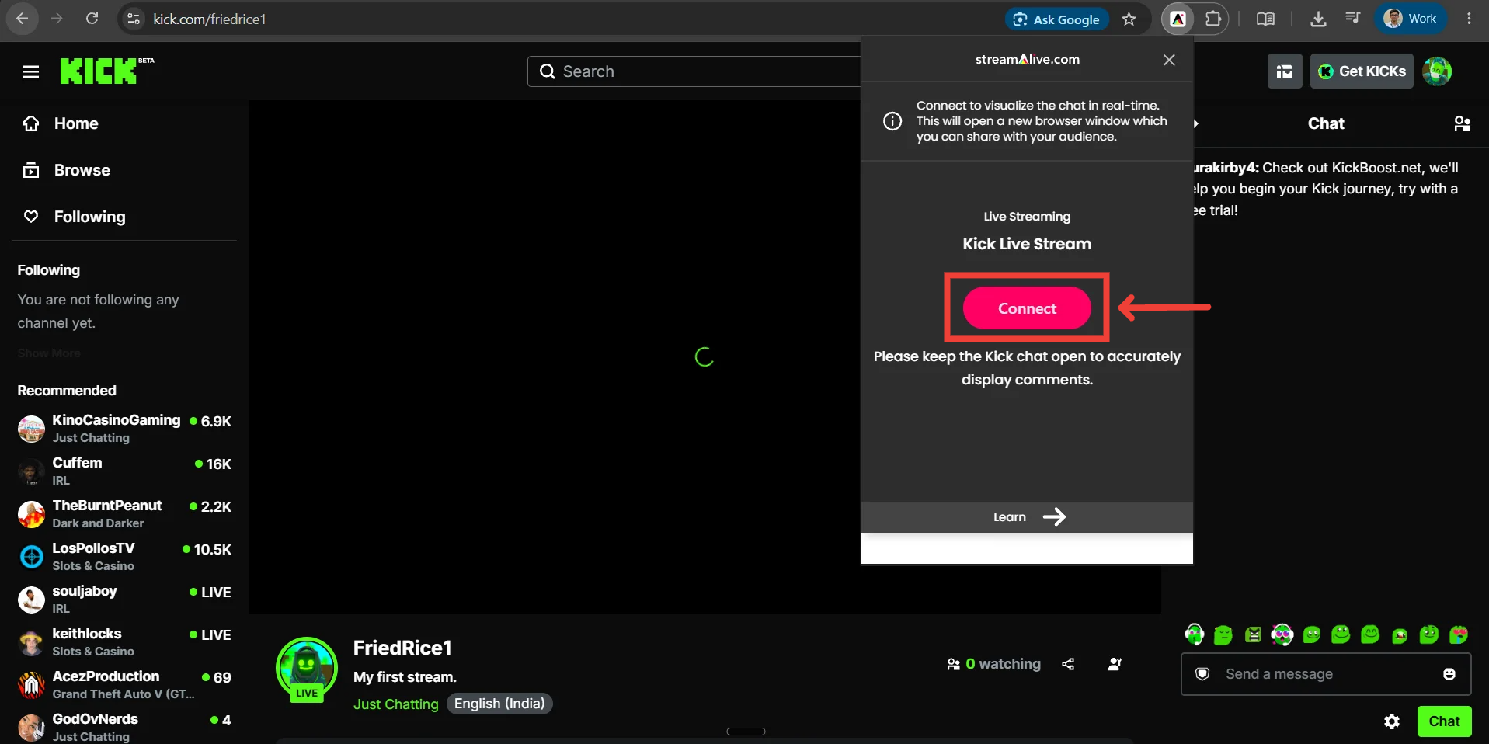Click the Connect button
Viewport: 1489px width, 744px height.
pyautogui.click(x=1027, y=308)
